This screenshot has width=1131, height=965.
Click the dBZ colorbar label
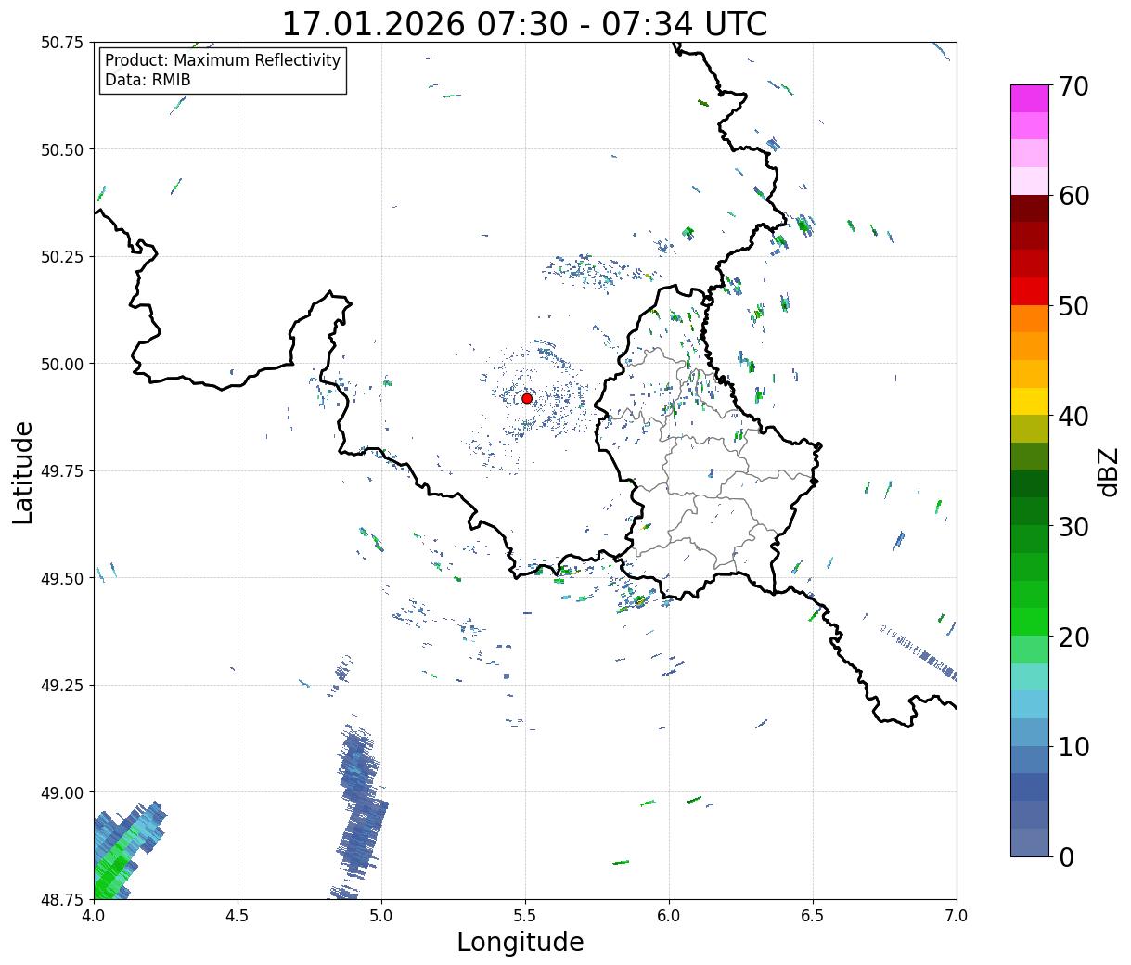click(1109, 471)
